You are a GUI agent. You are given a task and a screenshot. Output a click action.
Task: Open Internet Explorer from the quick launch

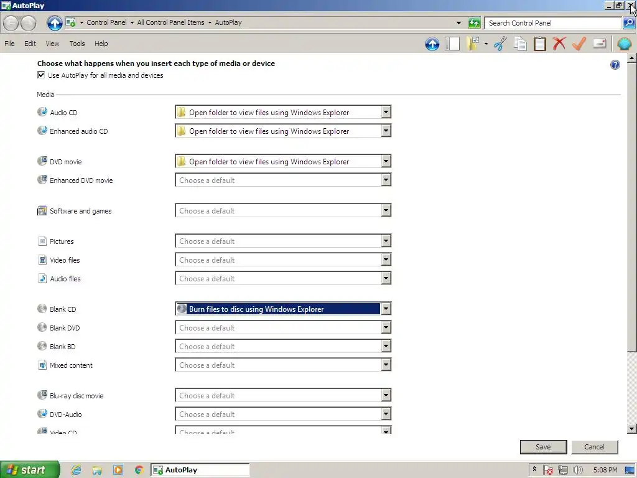coord(76,471)
